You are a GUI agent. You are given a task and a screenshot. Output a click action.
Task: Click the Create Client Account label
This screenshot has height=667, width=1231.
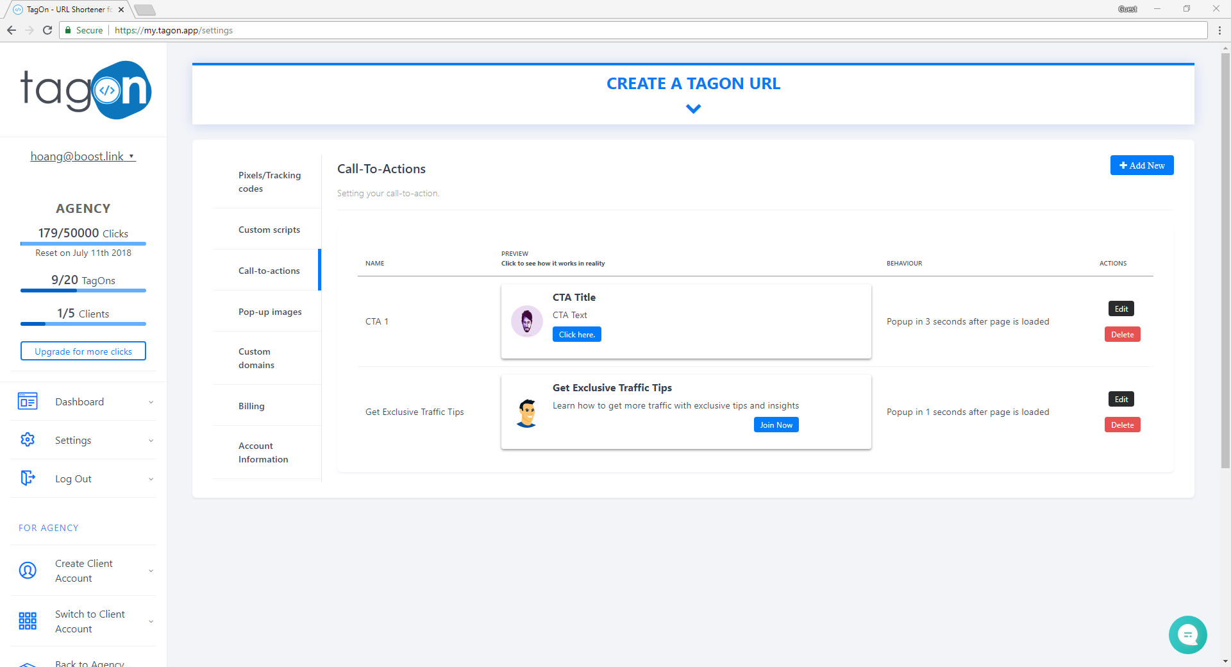pyautogui.click(x=84, y=571)
